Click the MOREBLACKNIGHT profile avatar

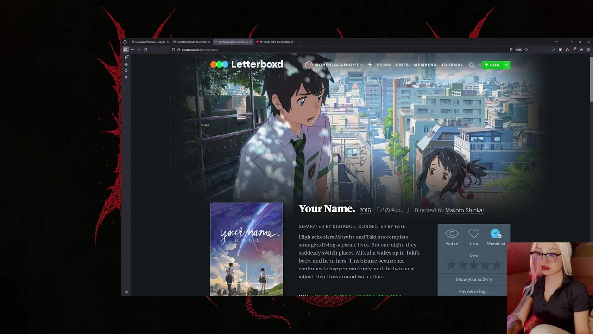click(309, 65)
